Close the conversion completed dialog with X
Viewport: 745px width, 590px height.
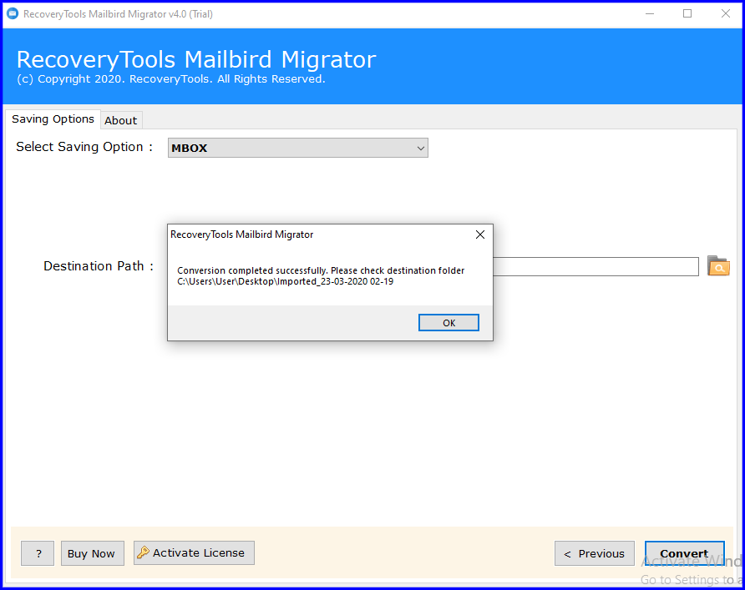[x=479, y=234]
